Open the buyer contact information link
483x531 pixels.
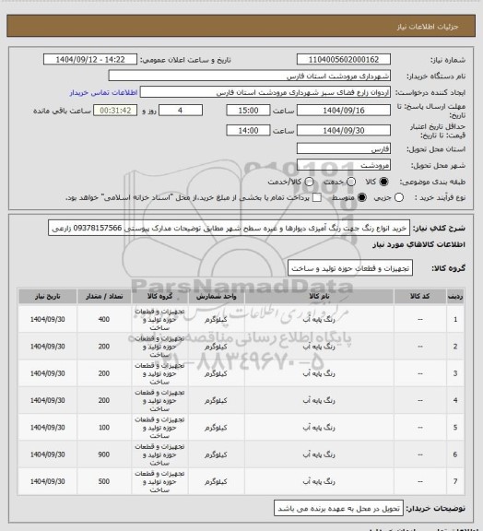coord(103,92)
